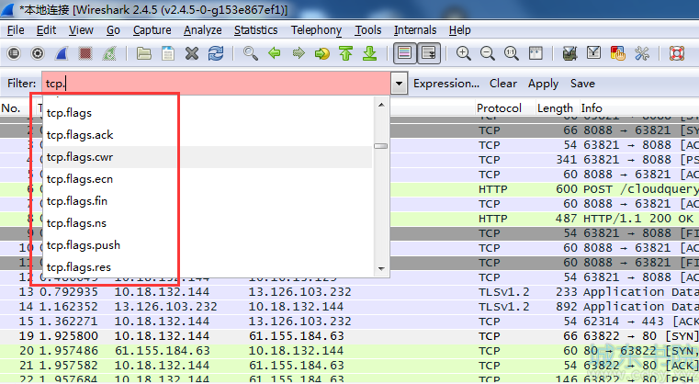Click the suggestion list scrollbar thumb
The width and height of the screenshot is (699, 384).
[380, 146]
